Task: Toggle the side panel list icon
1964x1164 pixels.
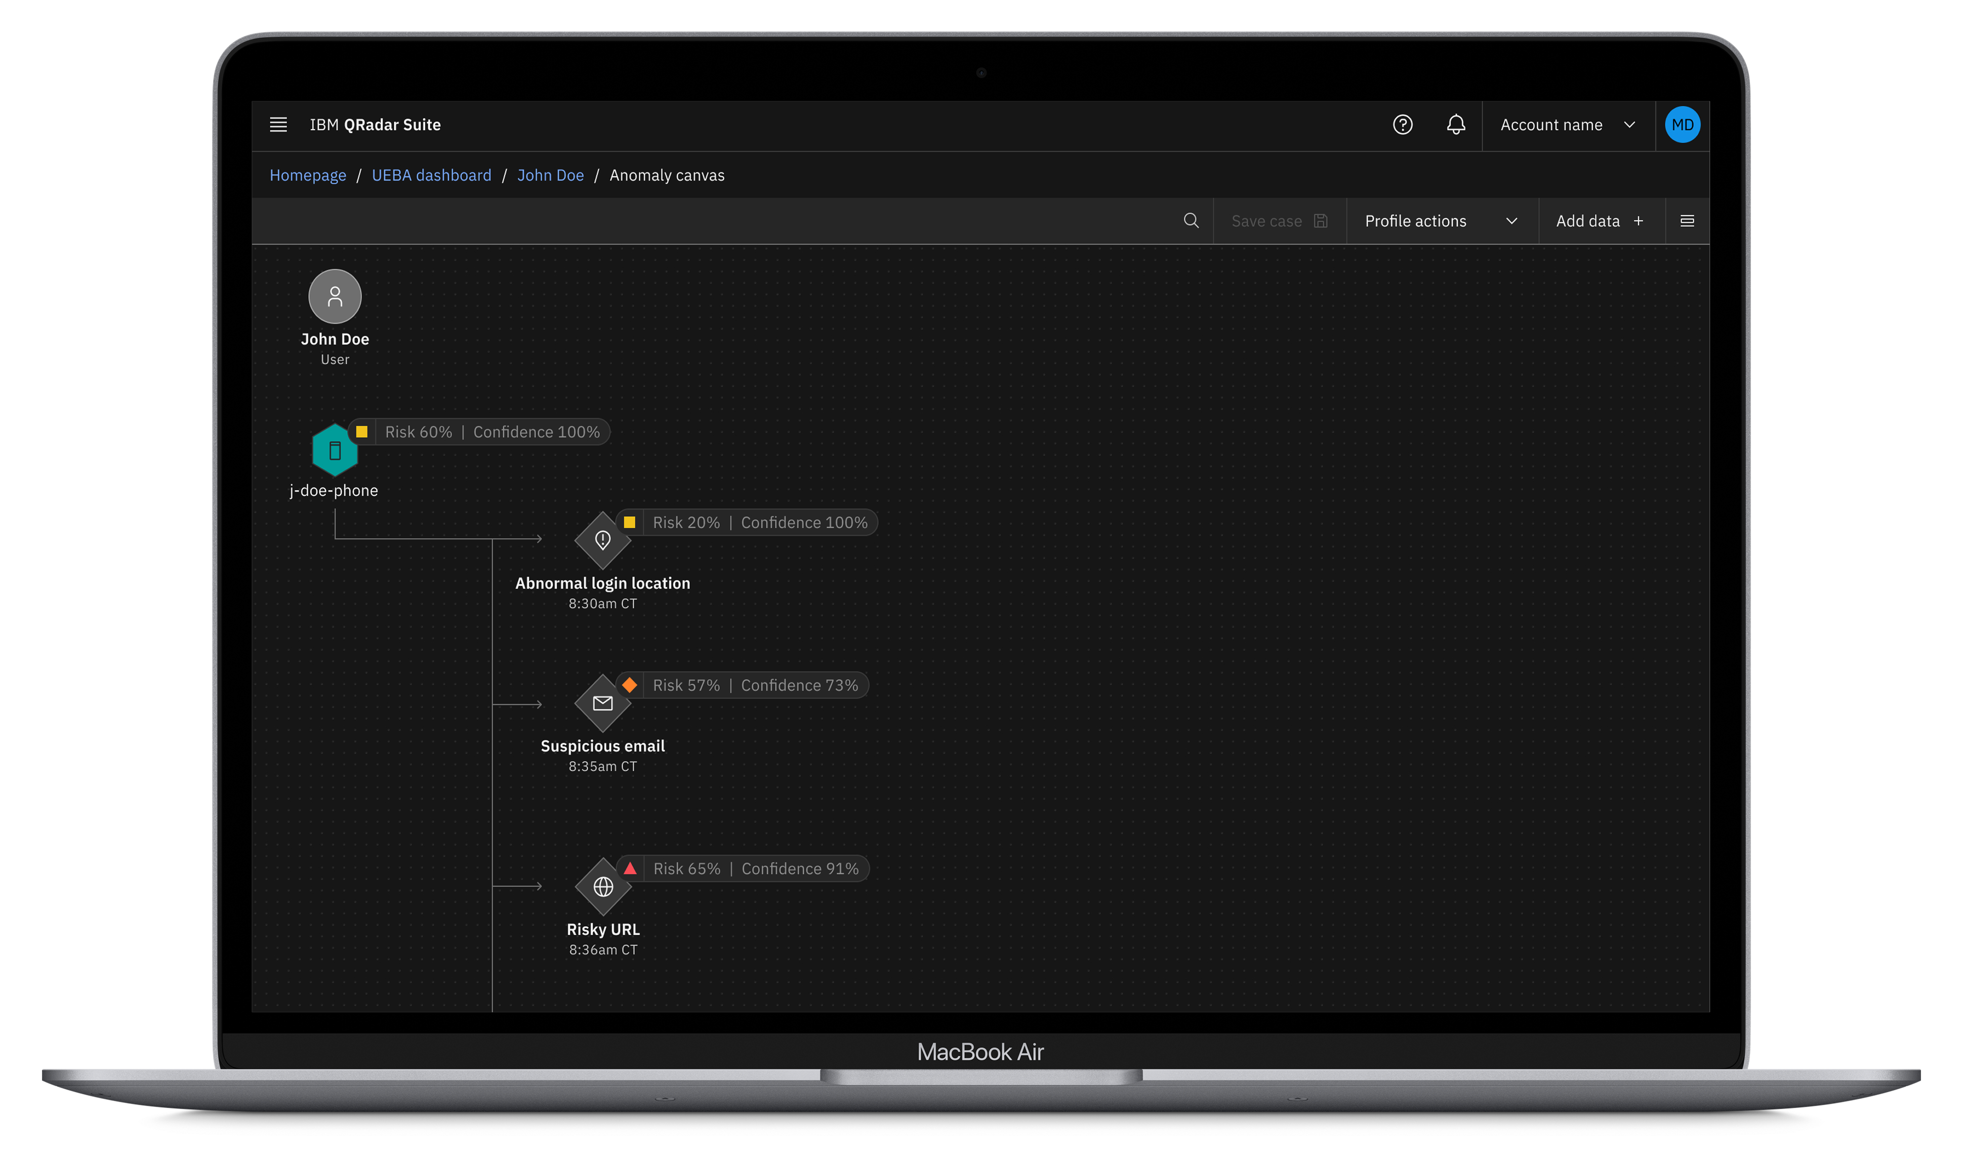Action: point(1687,221)
